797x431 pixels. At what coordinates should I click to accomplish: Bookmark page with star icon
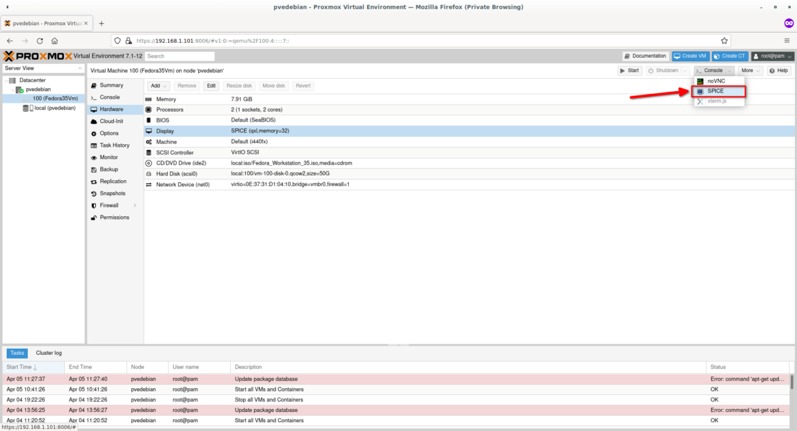(x=725, y=41)
